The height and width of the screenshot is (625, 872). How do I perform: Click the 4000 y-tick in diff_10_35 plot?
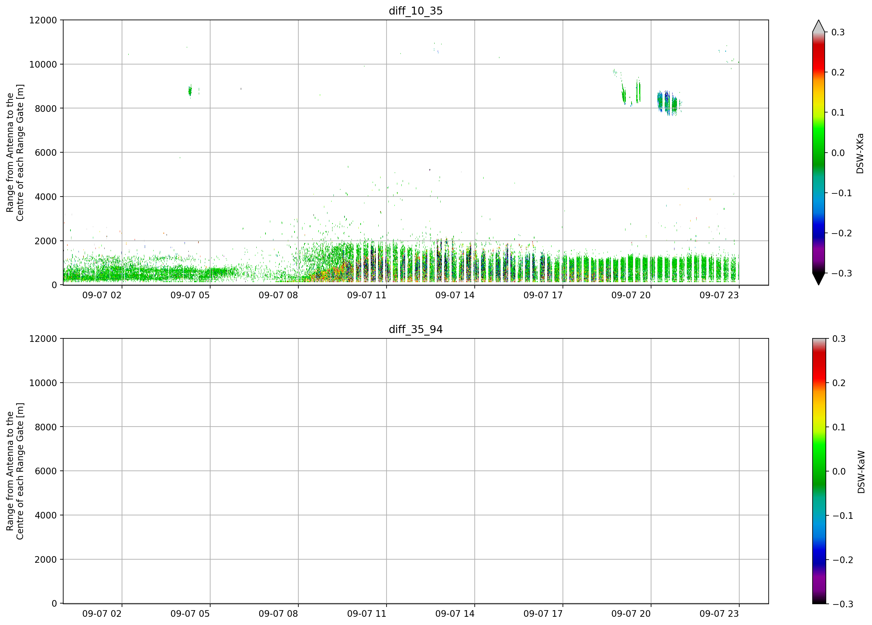click(x=46, y=197)
